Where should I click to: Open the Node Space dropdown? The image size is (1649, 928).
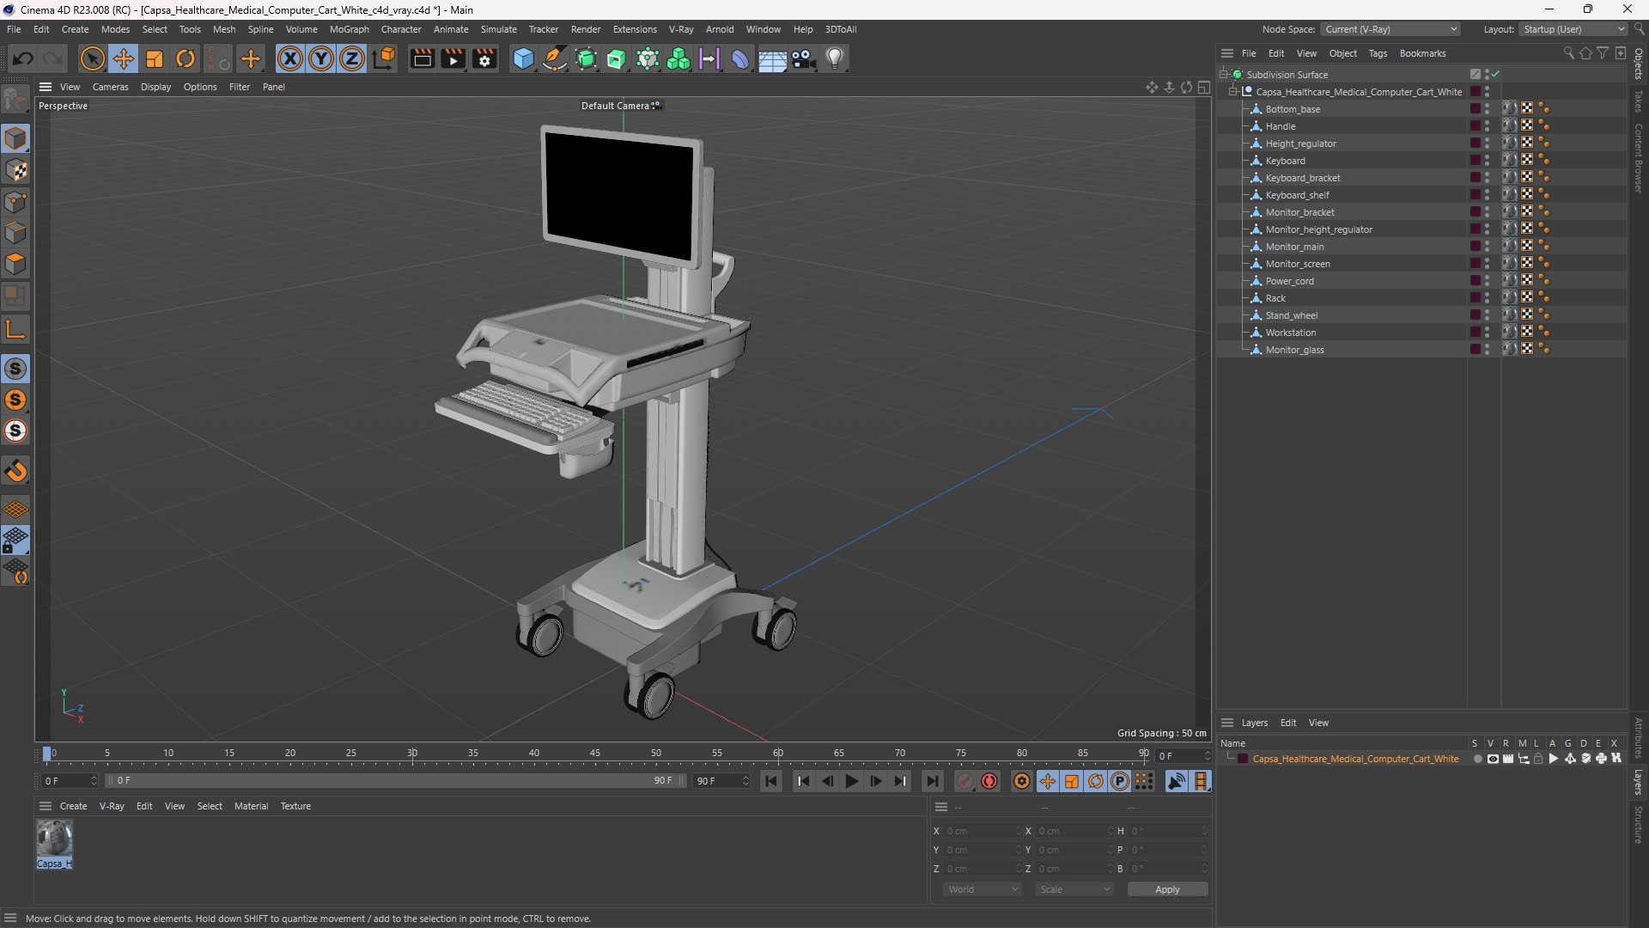pyautogui.click(x=1390, y=29)
